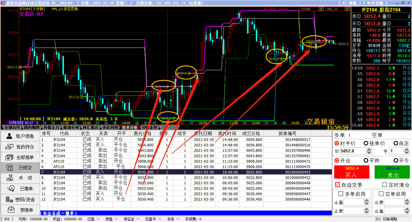Image resolution: width=412 pixels, height=222 pixels.
Task: Select row 12 IF2104 买入 平仓
Action: click(x=186, y=199)
